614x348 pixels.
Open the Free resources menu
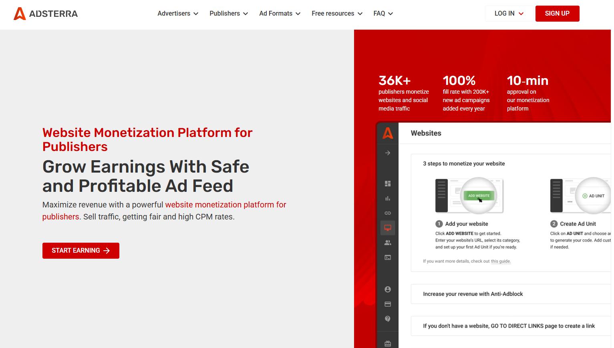pyautogui.click(x=337, y=14)
